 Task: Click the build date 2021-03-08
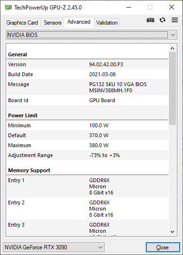click(x=102, y=74)
